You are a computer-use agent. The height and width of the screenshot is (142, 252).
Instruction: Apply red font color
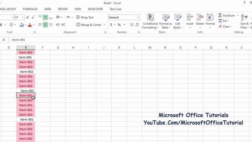30,24
